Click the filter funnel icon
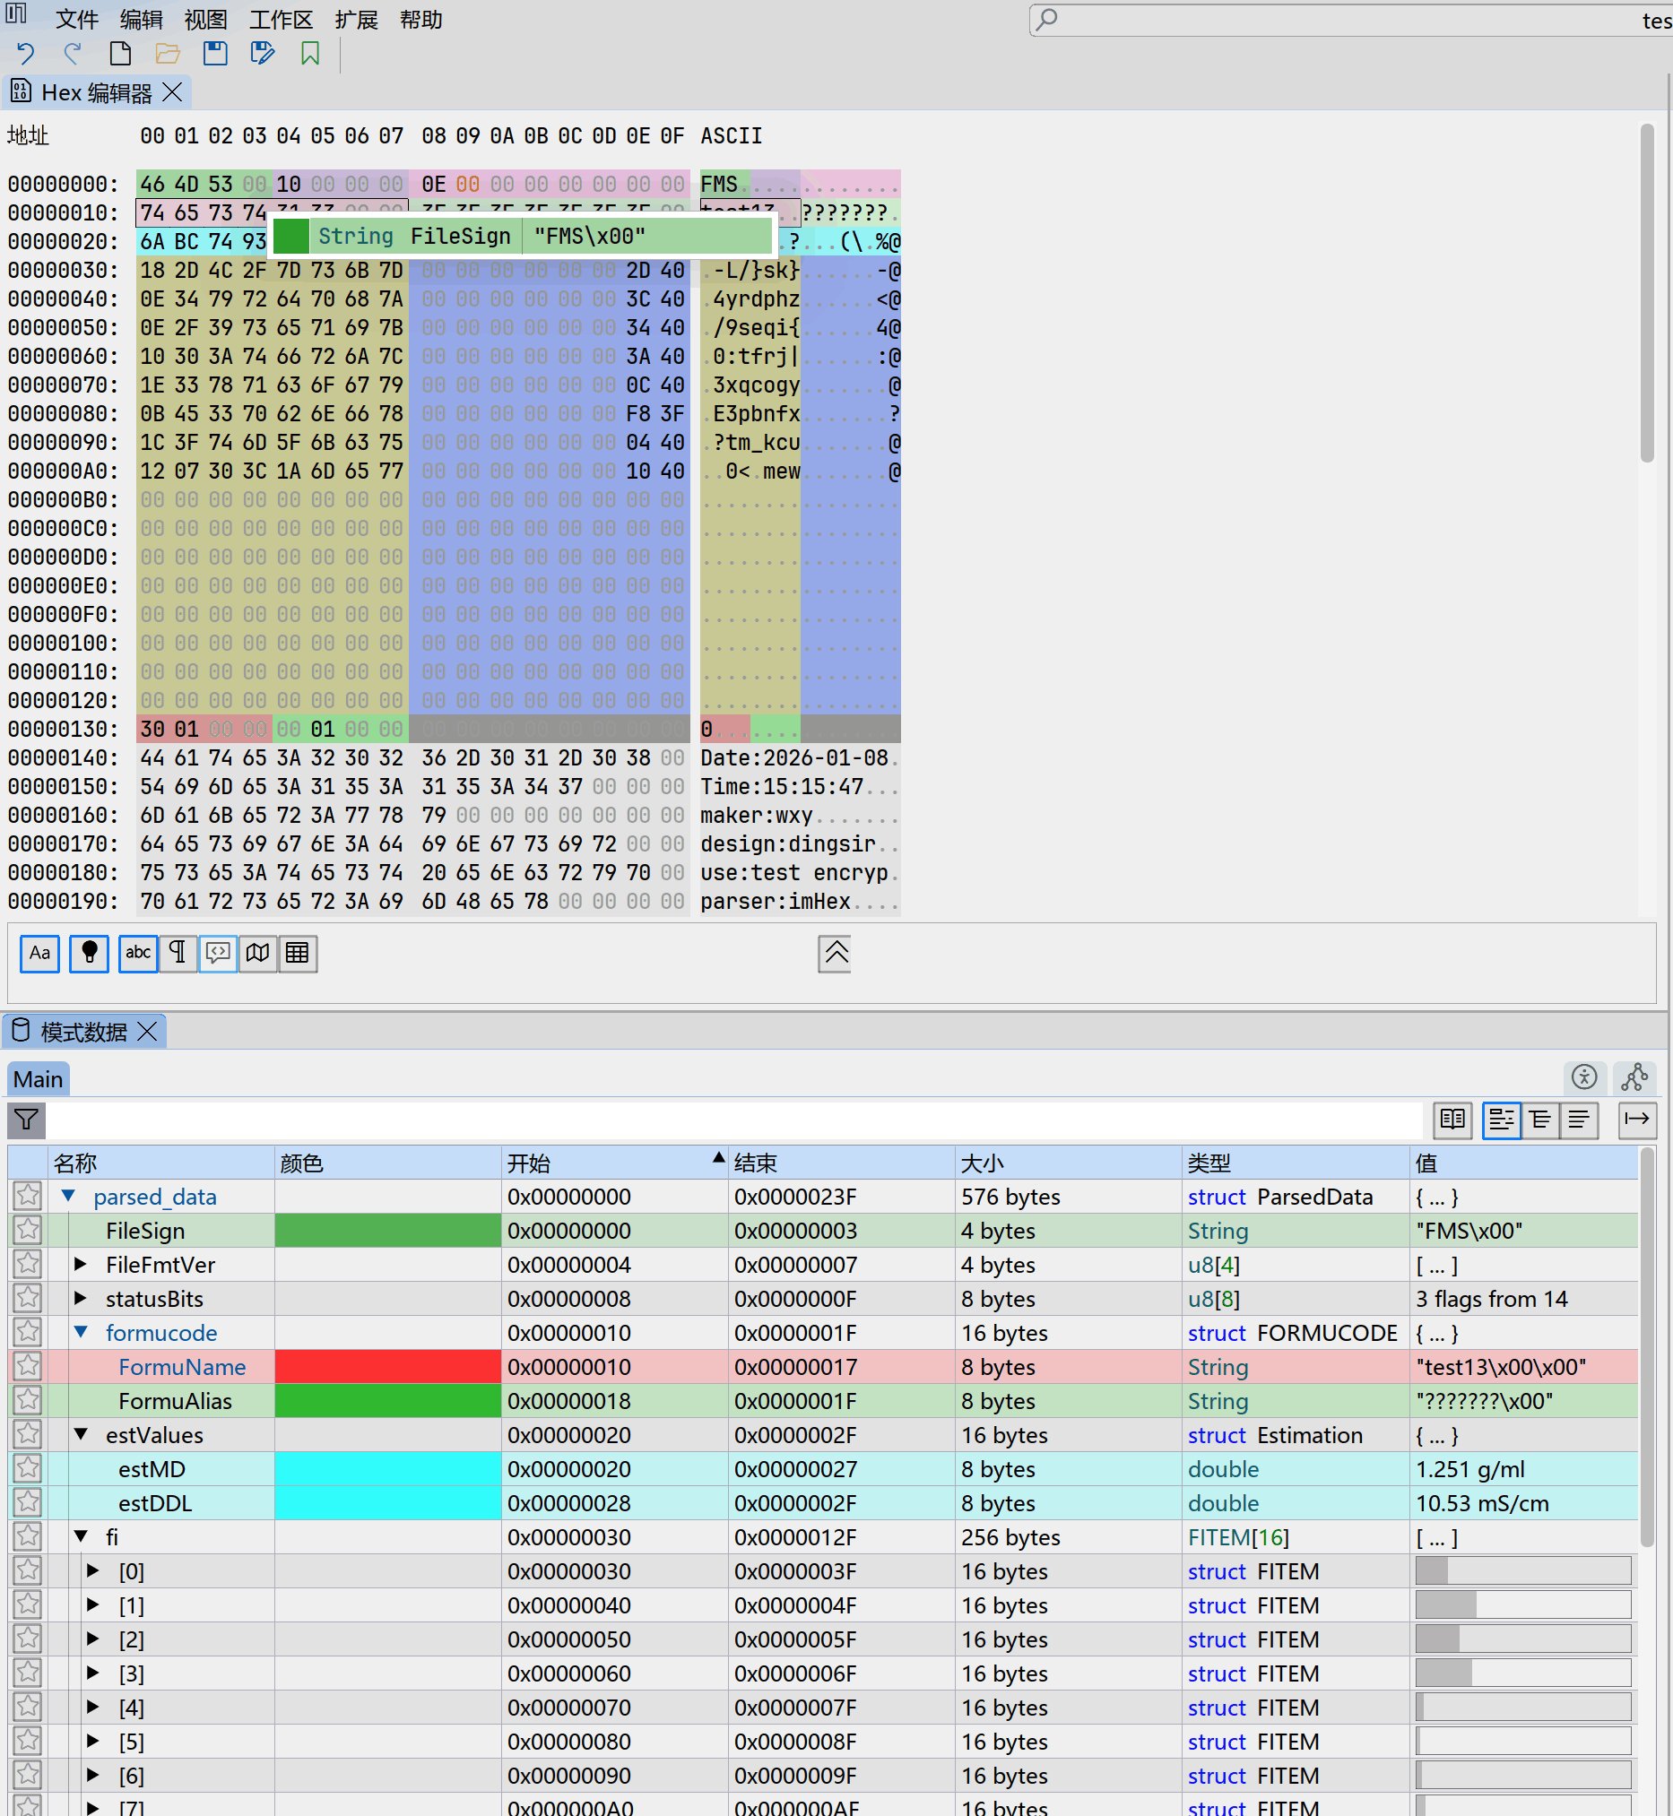This screenshot has height=1816, width=1673. [26, 1120]
